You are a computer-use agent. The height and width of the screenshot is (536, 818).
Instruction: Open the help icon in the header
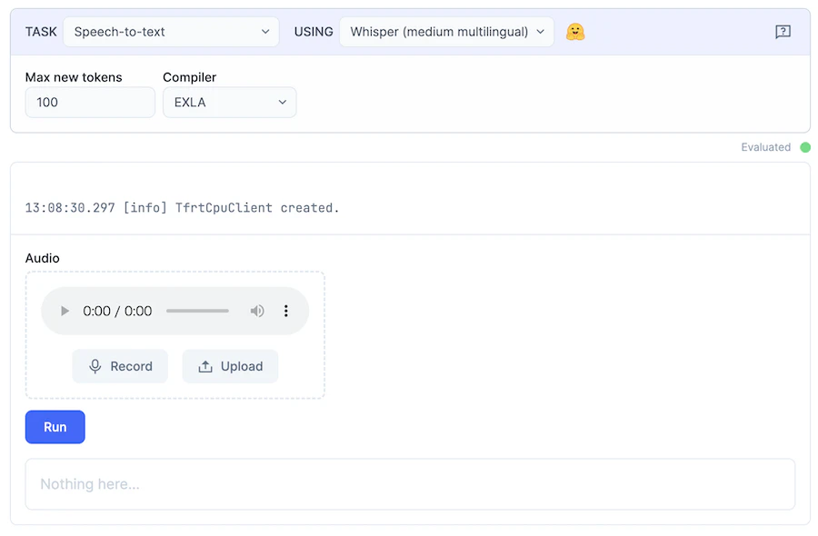click(x=783, y=32)
